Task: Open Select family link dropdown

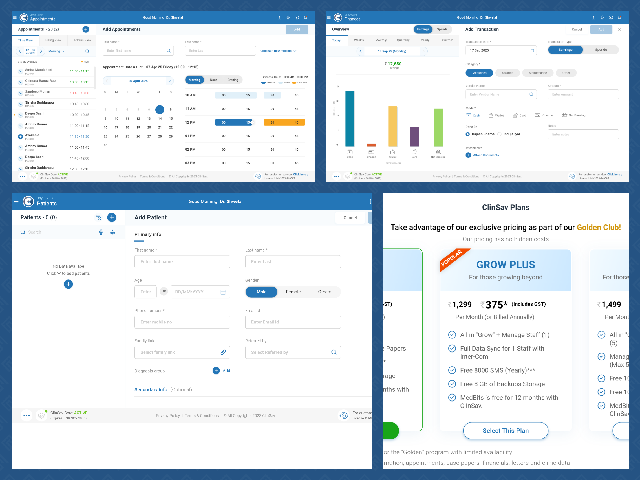Action: click(x=182, y=352)
